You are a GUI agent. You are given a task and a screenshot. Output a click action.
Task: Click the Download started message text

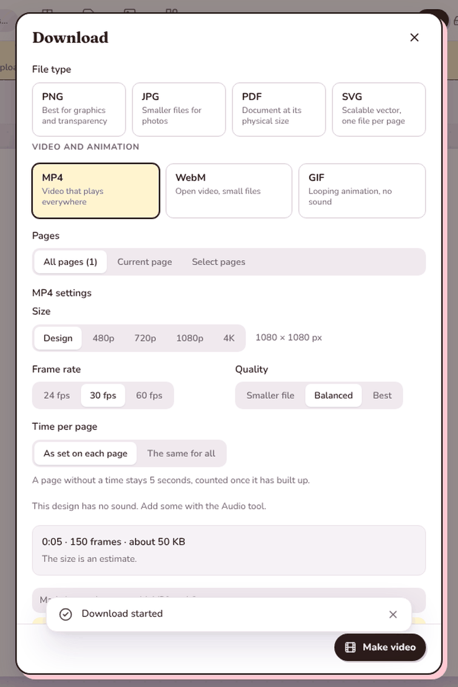point(122,614)
